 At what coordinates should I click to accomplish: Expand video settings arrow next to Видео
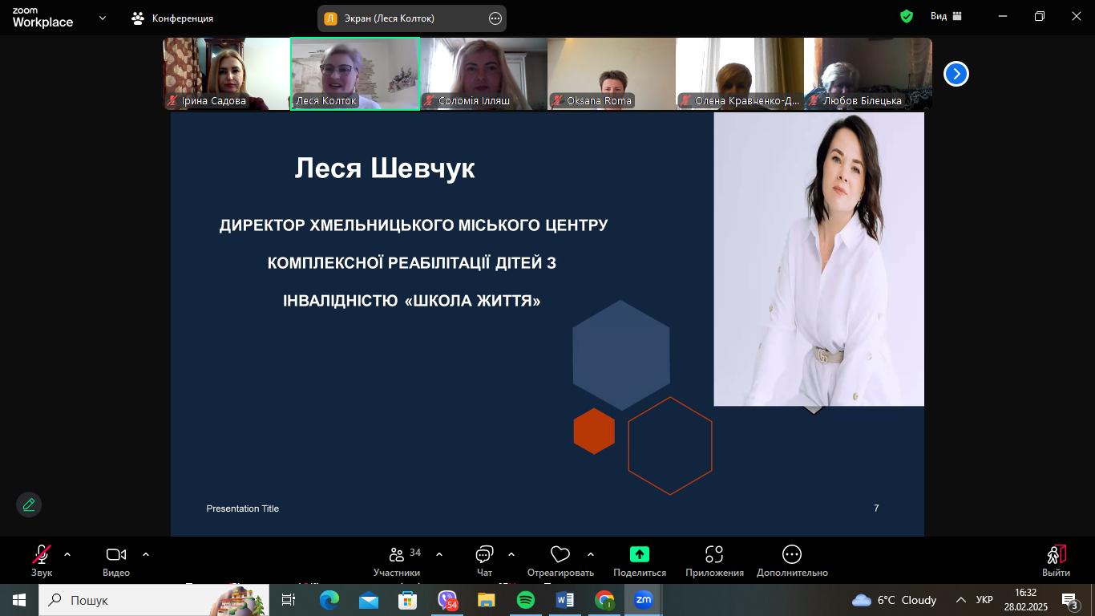146,554
